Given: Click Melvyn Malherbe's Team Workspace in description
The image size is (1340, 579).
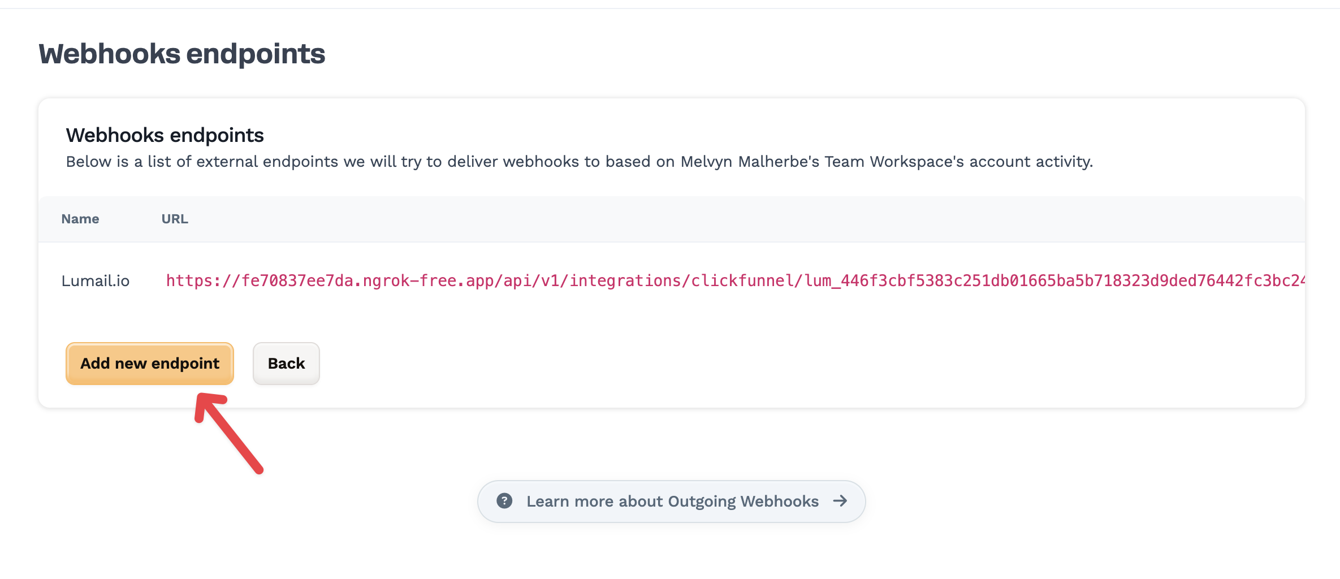Looking at the screenshot, I should pos(822,162).
